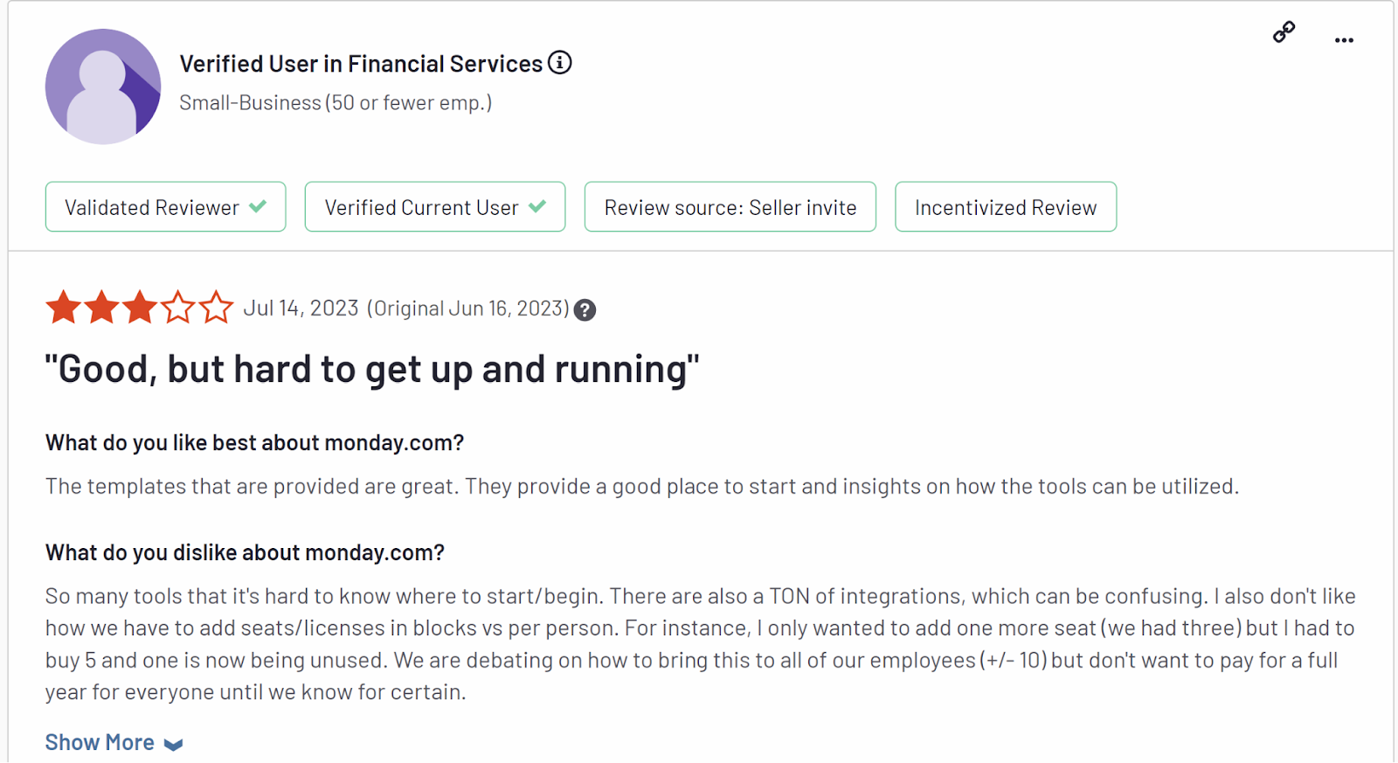The height and width of the screenshot is (763, 1398).
Task: Click the review title "Good, but hard to get up and running"
Action: pyautogui.click(x=372, y=370)
